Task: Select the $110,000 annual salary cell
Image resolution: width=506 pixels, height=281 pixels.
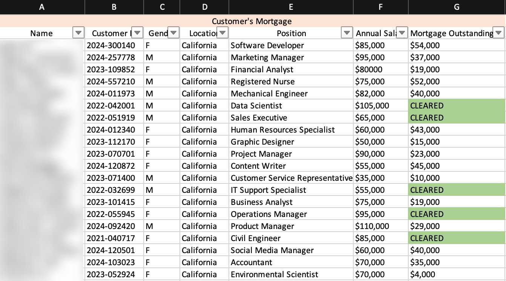Action: tap(380, 226)
